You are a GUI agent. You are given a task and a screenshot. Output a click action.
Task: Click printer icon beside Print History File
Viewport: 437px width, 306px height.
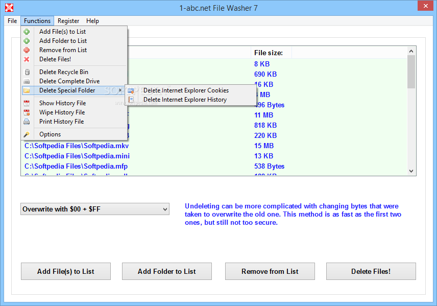click(x=27, y=122)
